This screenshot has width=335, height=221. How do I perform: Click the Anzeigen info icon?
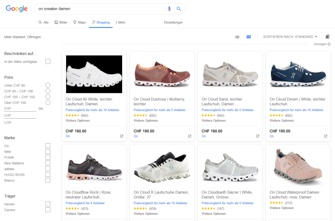[329, 44]
